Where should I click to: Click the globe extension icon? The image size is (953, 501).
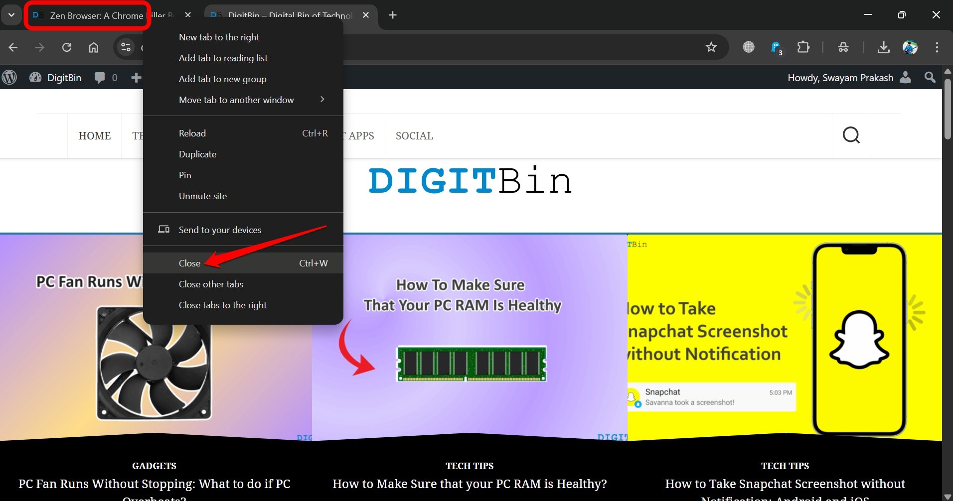pos(749,47)
